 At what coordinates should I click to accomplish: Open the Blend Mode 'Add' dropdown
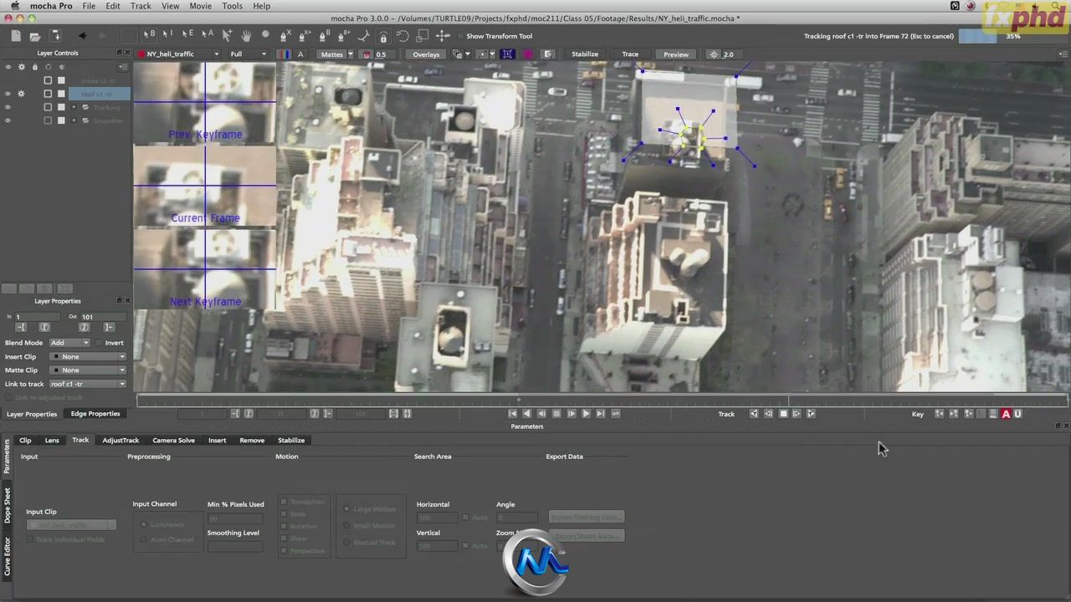pos(69,343)
